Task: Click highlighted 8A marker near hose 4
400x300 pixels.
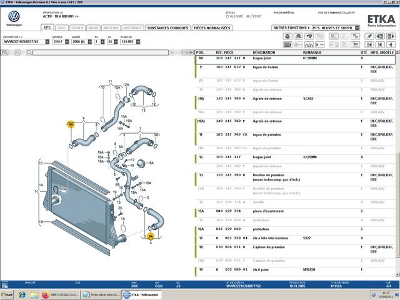Action: (151, 236)
